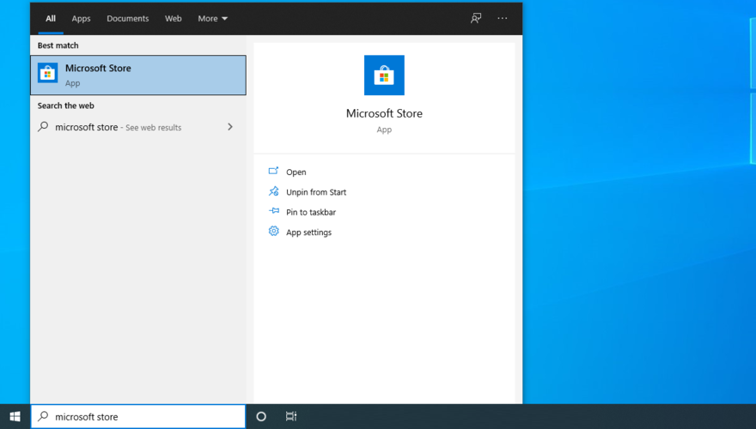Viewport: 756px width, 429px height.
Task: Select the All filter tab
Action: [x=51, y=18]
